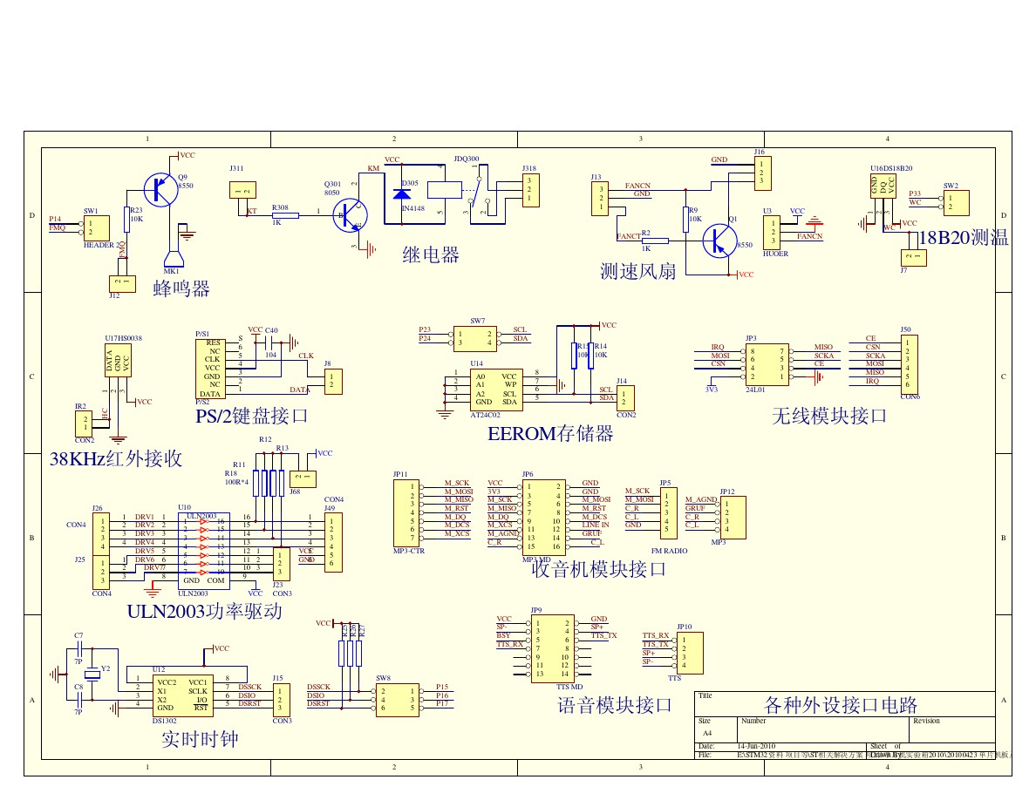Select the JP11 seven-pin connector
The image size is (1036, 800).
[406, 513]
